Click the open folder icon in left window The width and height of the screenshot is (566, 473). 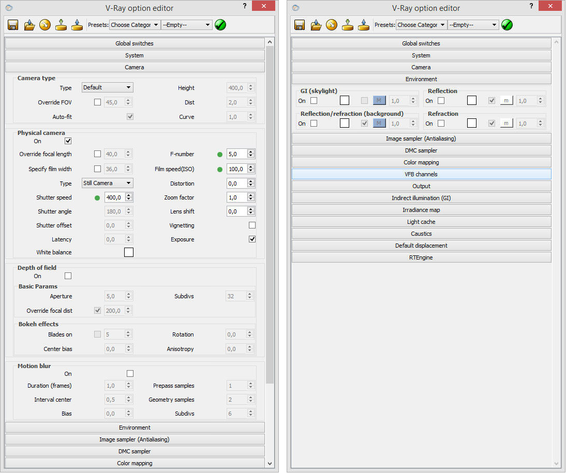(29, 25)
